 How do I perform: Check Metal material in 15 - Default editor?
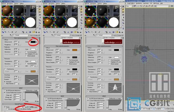[68, 64]
